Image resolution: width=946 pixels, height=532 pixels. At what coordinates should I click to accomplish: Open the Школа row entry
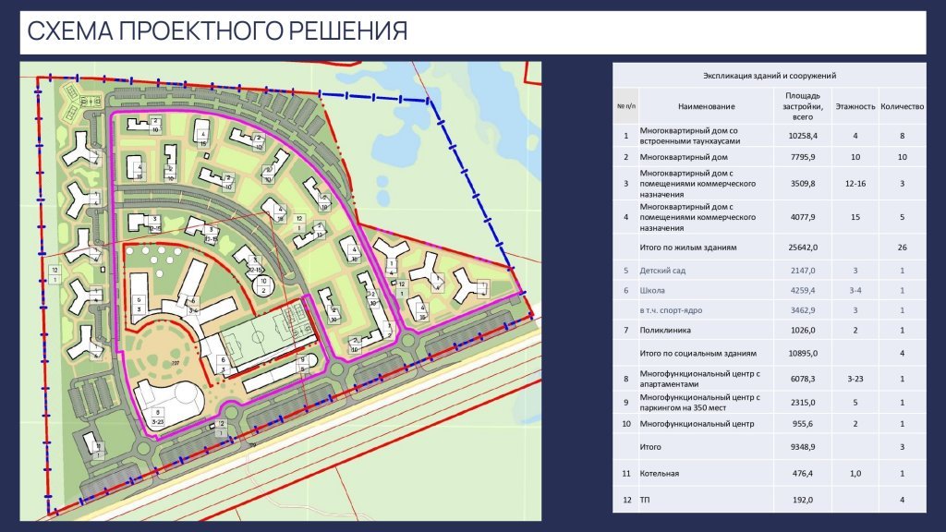(x=654, y=291)
